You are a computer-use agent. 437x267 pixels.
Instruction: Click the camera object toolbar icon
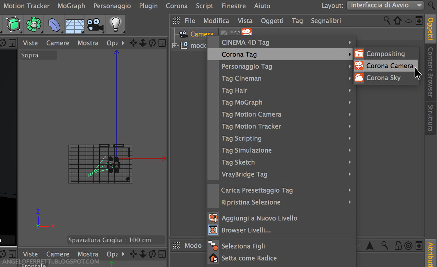(95, 25)
